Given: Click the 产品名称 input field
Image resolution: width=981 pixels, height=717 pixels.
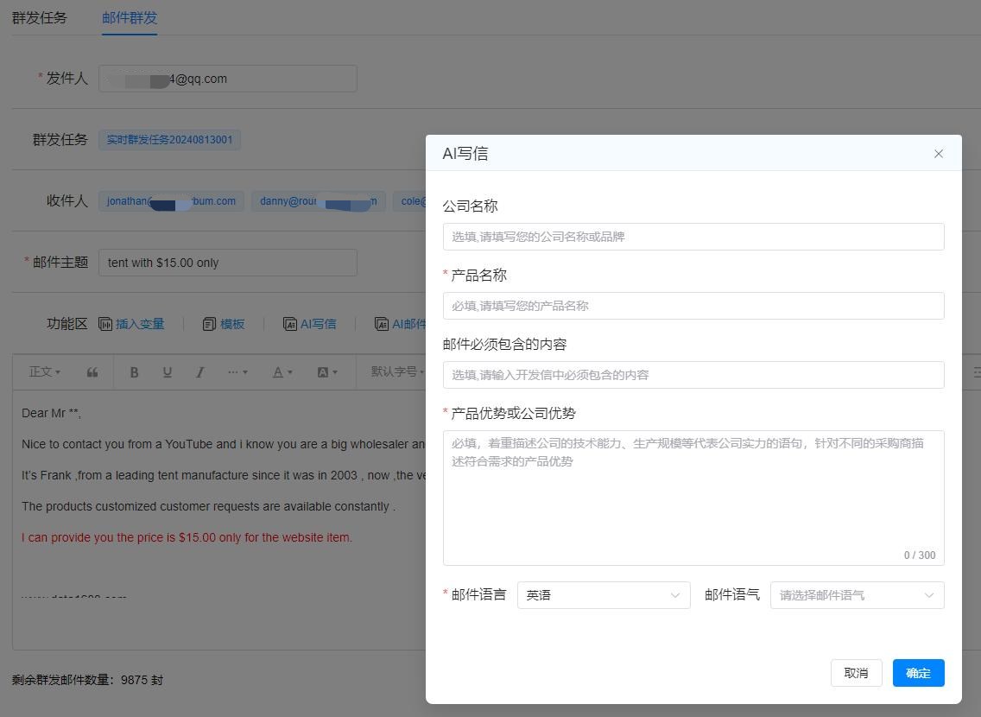Looking at the screenshot, I should pyautogui.click(x=693, y=306).
